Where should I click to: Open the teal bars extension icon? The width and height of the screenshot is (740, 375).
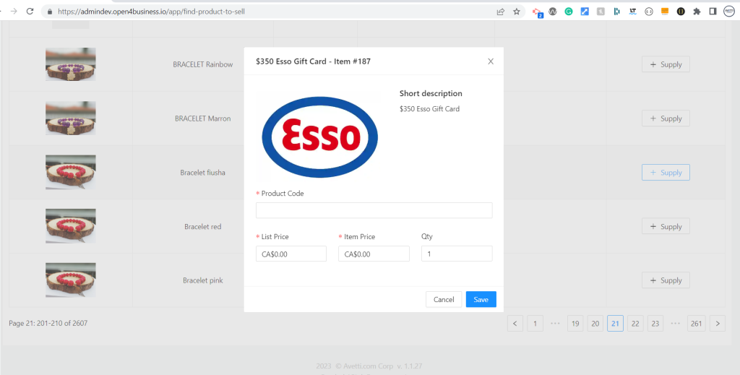(x=617, y=12)
